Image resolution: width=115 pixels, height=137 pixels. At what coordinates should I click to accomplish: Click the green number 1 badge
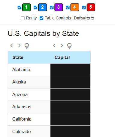[x=26, y=7]
